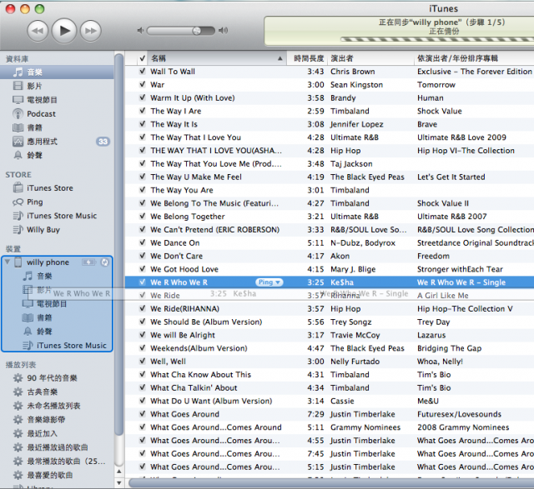Uncheck the Wall To Wall song
This screenshot has width=534, height=489.
click(143, 72)
